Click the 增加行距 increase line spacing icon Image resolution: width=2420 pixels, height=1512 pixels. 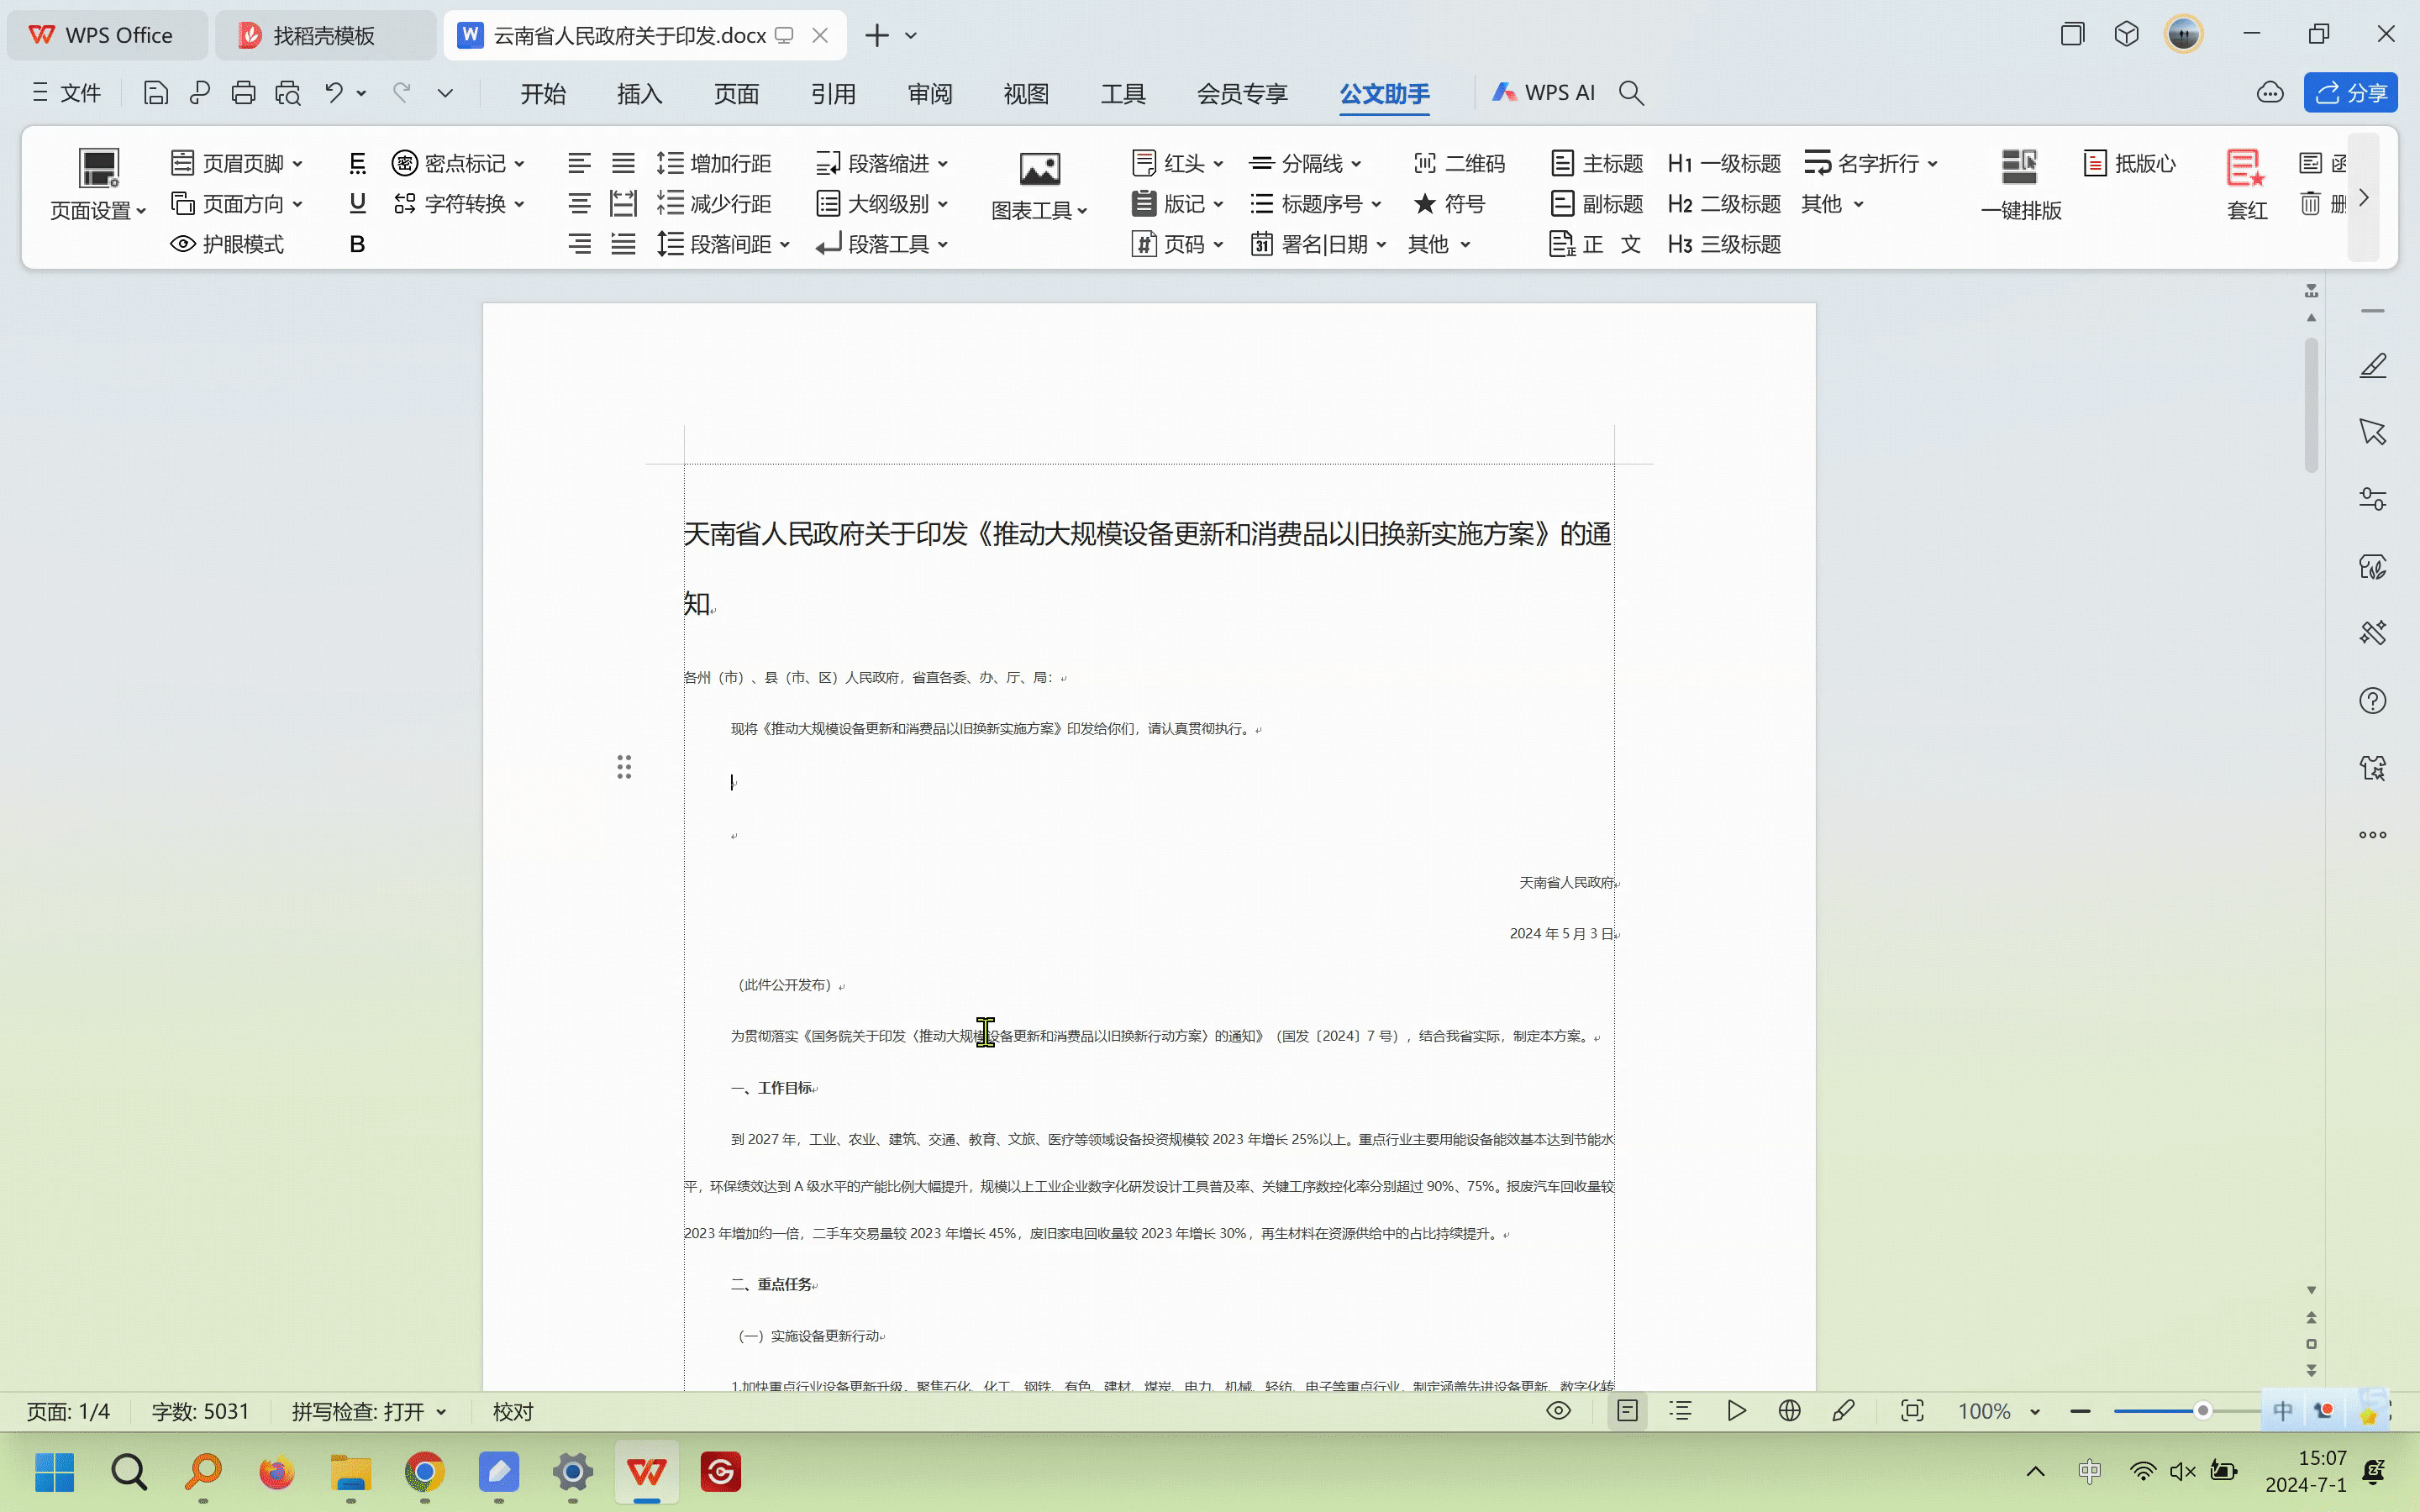click(670, 163)
